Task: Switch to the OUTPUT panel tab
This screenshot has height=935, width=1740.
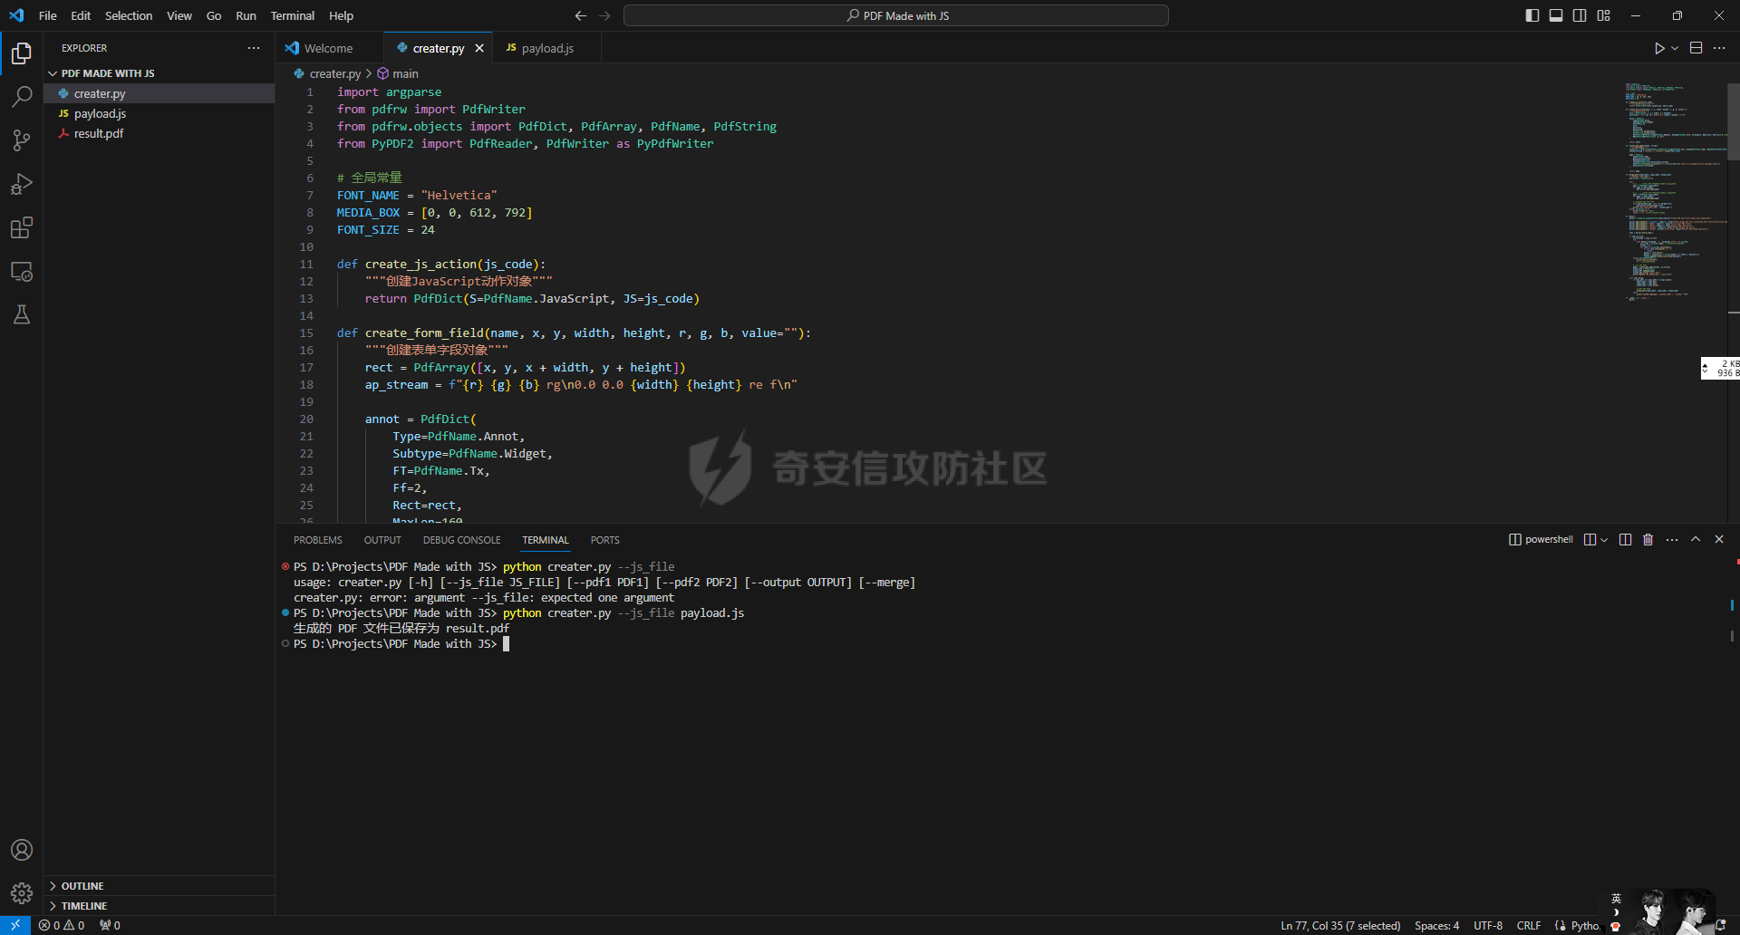Action: click(x=382, y=540)
